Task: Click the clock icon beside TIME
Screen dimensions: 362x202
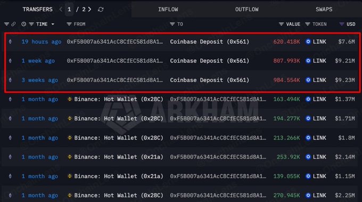Action: pyautogui.click(x=23, y=24)
